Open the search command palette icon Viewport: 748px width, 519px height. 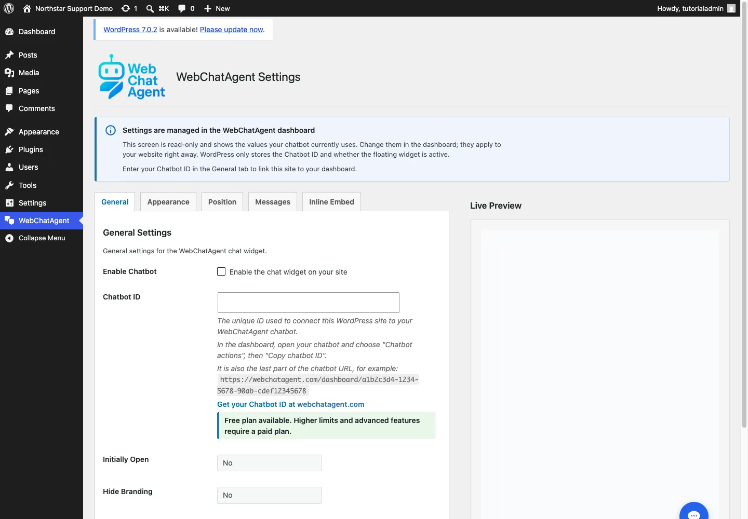click(x=150, y=8)
